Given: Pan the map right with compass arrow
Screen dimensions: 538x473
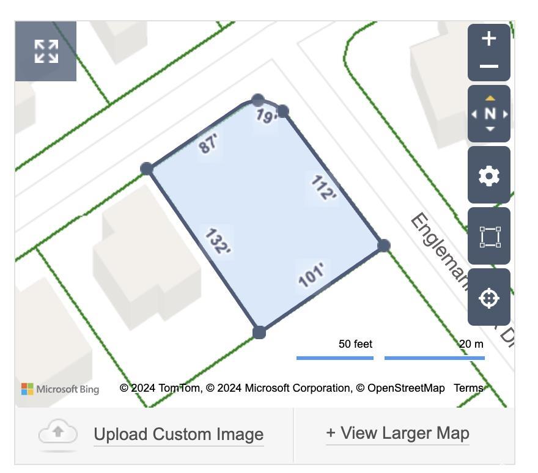Looking at the screenshot, I should tap(505, 114).
